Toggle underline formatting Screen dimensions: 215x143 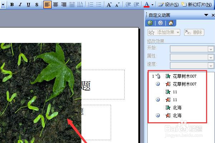(x=28, y=5)
